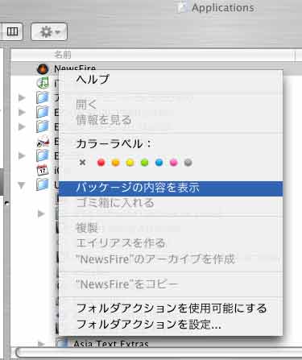Apply the gray color label
The width and height of the screenshot is (302, 360).
coord(188,163)
